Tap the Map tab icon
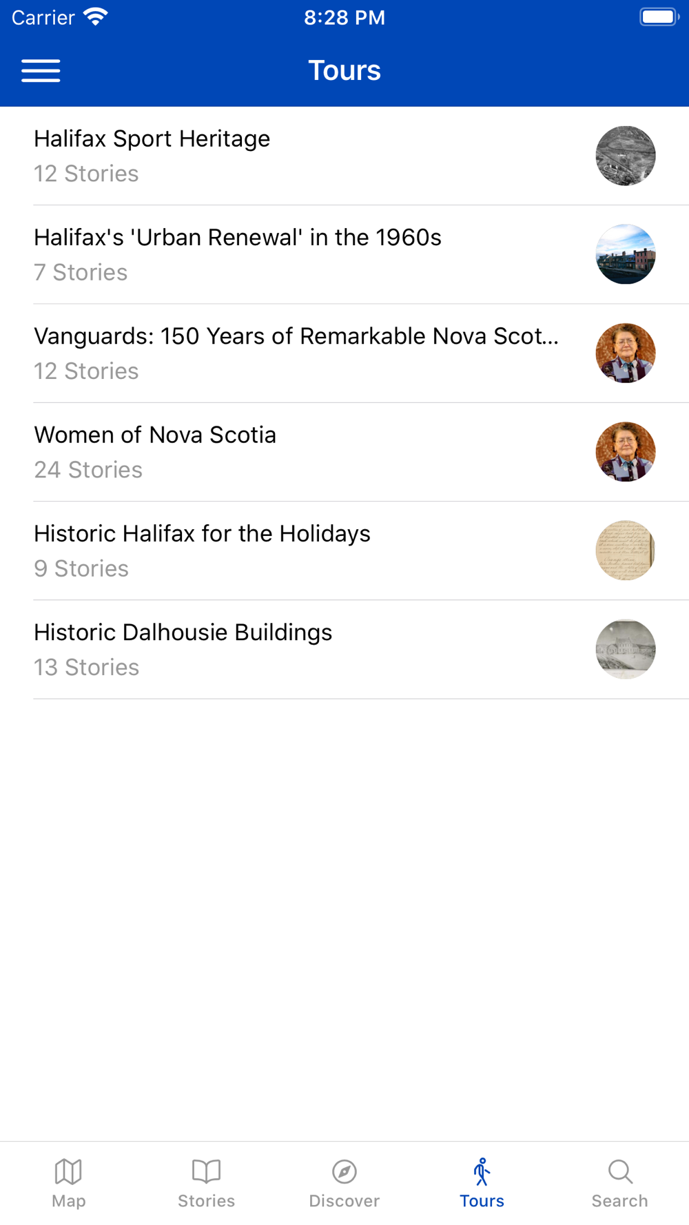 point(68,1171)
